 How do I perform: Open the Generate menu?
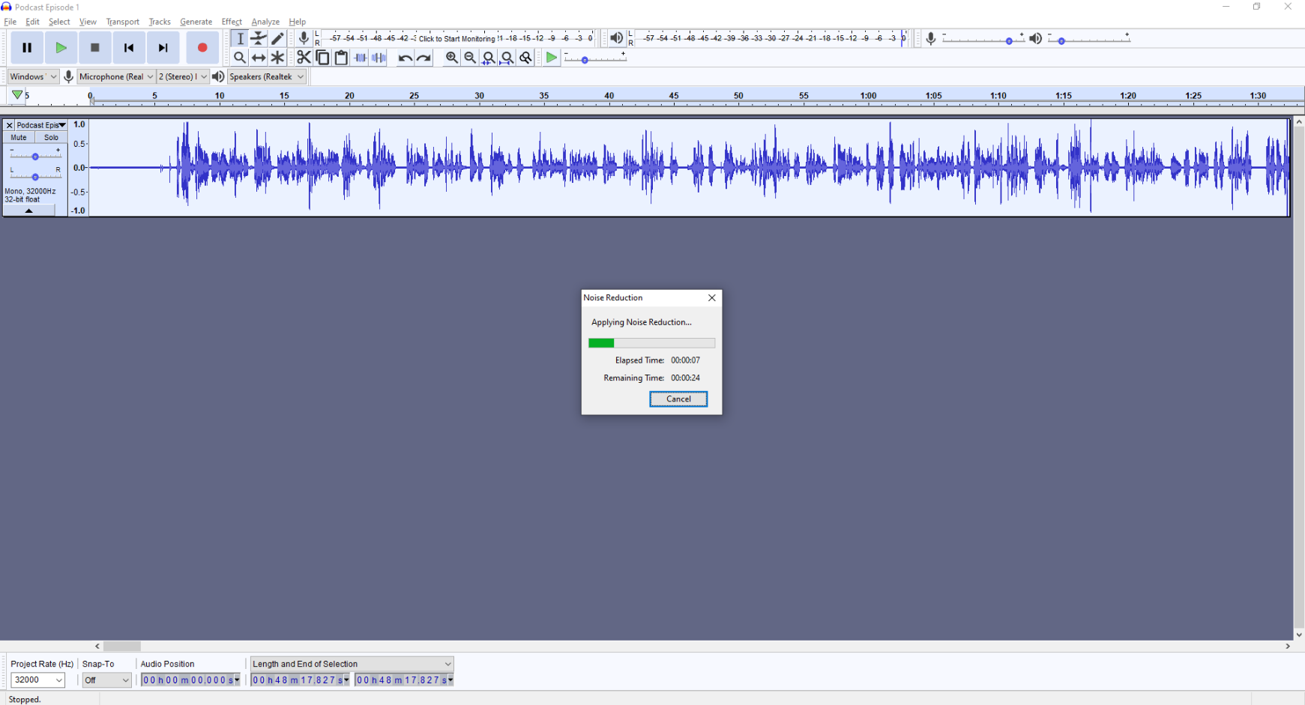pyautogui.click(x=196, y=22)
